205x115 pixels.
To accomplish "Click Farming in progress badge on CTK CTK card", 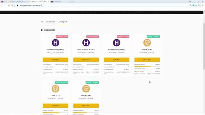I will click(92, 82).
